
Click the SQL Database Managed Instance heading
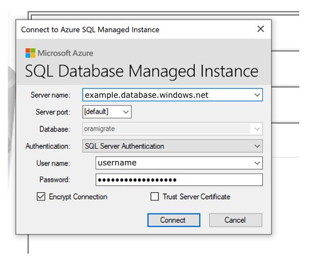pyautogui.click(x=142, y=71)
